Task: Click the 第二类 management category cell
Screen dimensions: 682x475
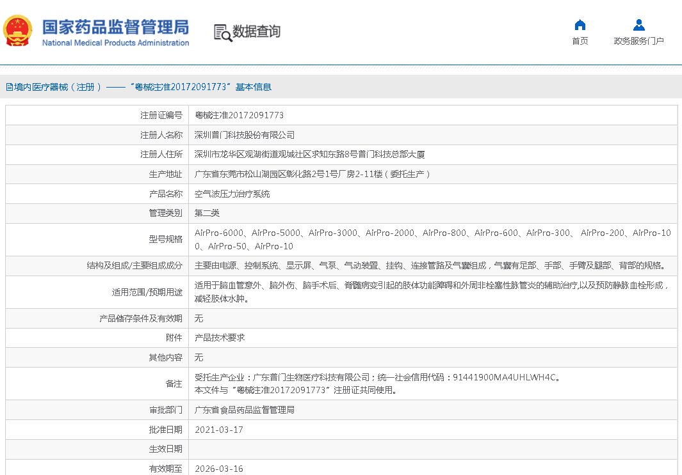Action: (x=207, y=213)
